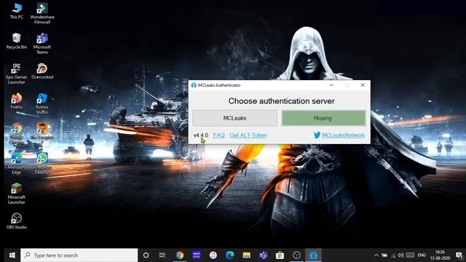Click MCLeaks Authenticator taskbar icon
The image size is (466, 262).
point(314,255)
